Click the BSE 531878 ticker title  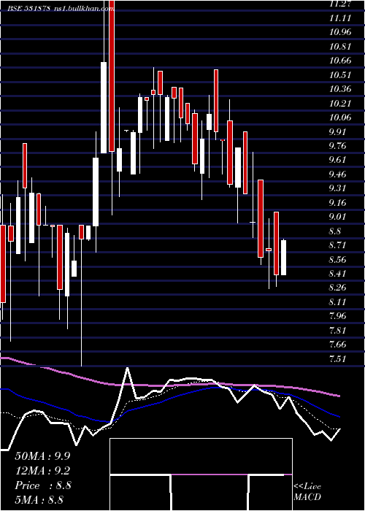click(x=29, y=9)
